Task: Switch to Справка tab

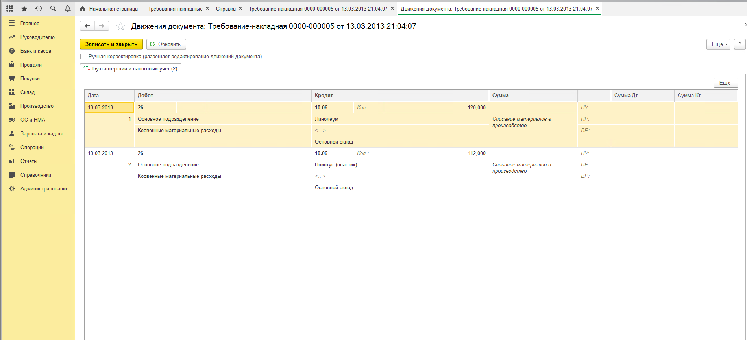Action: tap(226, 9)
